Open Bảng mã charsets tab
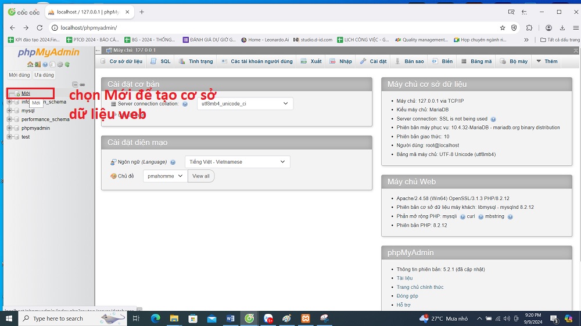 click(x=476, y=61)
